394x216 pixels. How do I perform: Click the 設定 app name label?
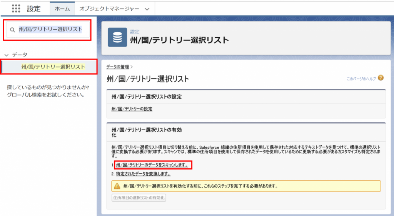tap(33, 9)
